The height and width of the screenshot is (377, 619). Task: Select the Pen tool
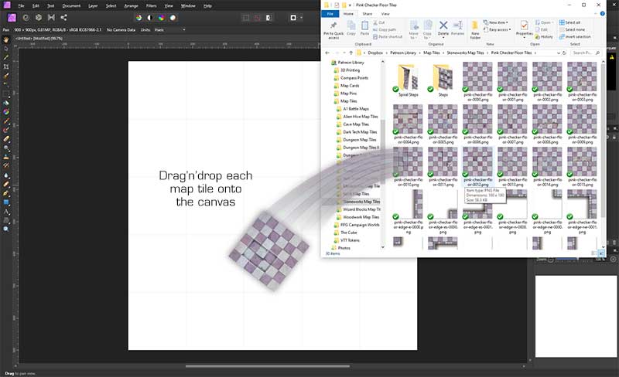[x=6, y=193]
